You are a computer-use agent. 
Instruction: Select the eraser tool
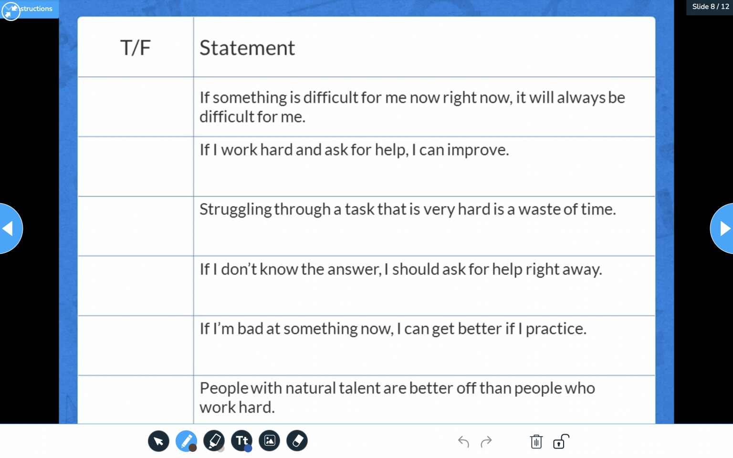click(x=297, y=441)
